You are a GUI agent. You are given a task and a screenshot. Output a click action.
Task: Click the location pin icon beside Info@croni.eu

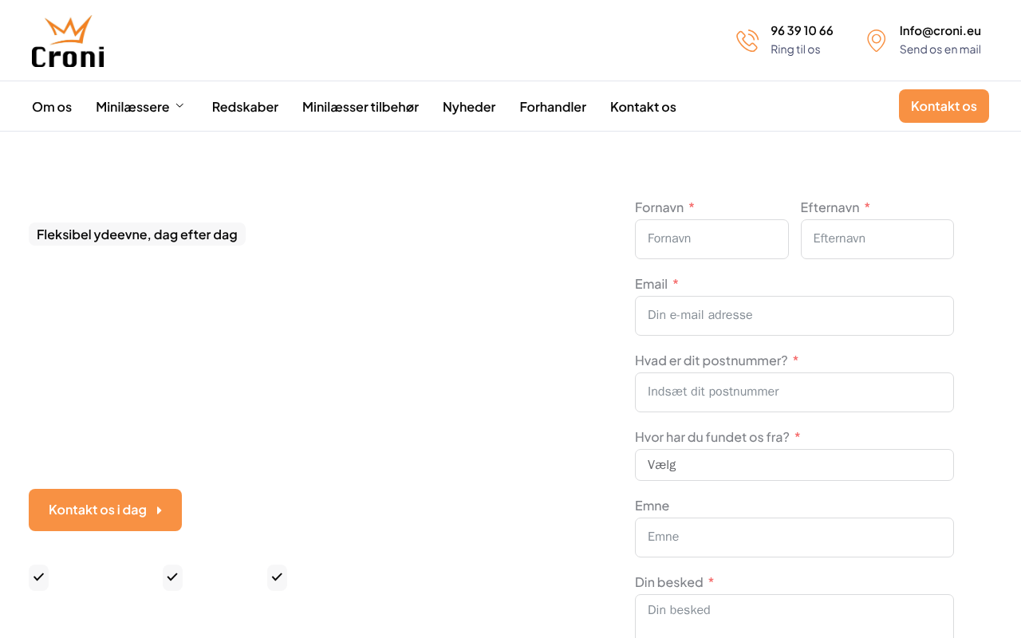(x=876, y=41)
